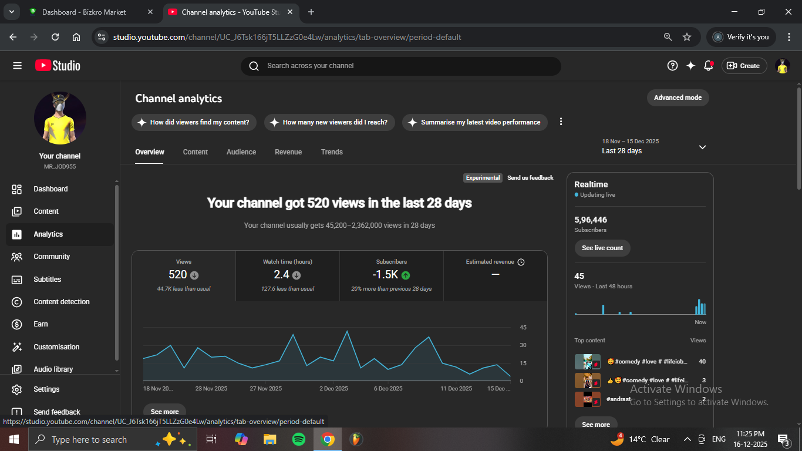
Task: Open the YouTube Studio hamburger menu
Action: tap(17, 66)
